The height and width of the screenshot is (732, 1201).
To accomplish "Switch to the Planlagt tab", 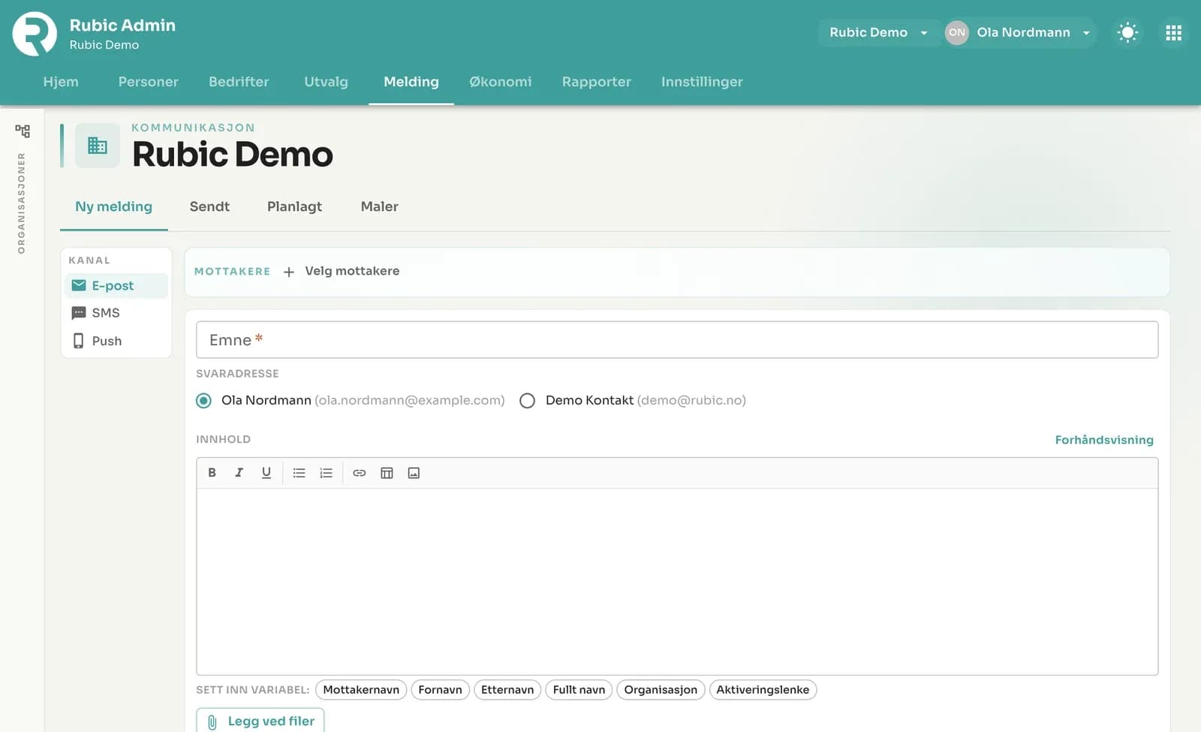I will [x=294, y=206].
